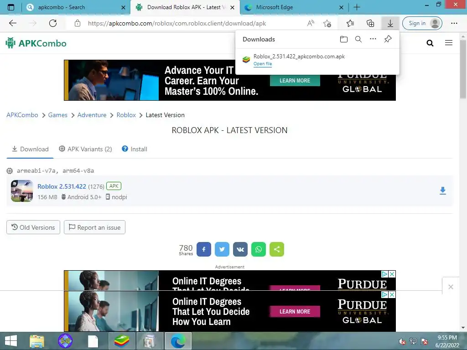Screen dimensions: 467x350
Task: Open the Install help tab
Action: tap(135, 149)
